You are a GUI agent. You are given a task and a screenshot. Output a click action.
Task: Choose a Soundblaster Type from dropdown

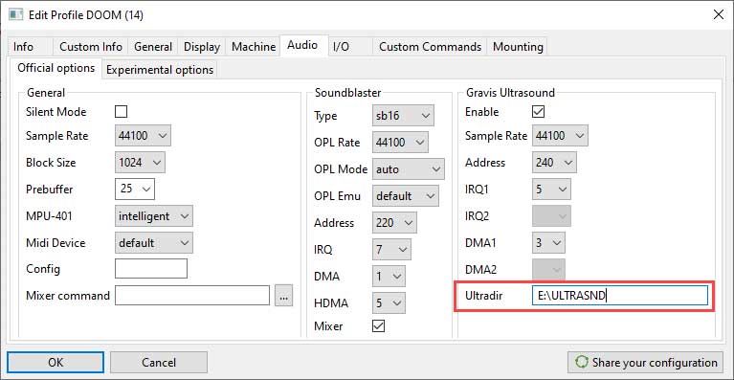(x=403, y=116)
